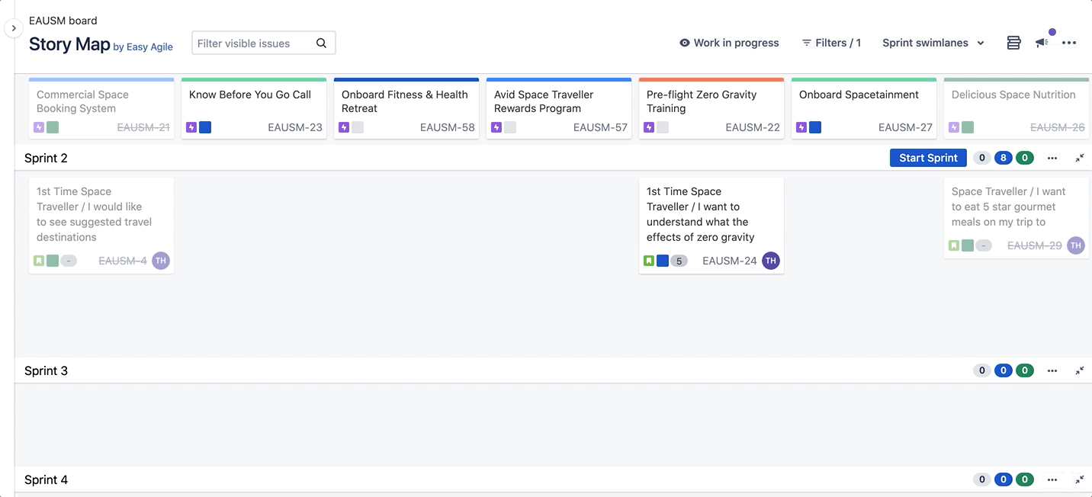This screenshot has width=1092, height=497.
Task: Click the megaphone announcements icon
Action: 1042,43
